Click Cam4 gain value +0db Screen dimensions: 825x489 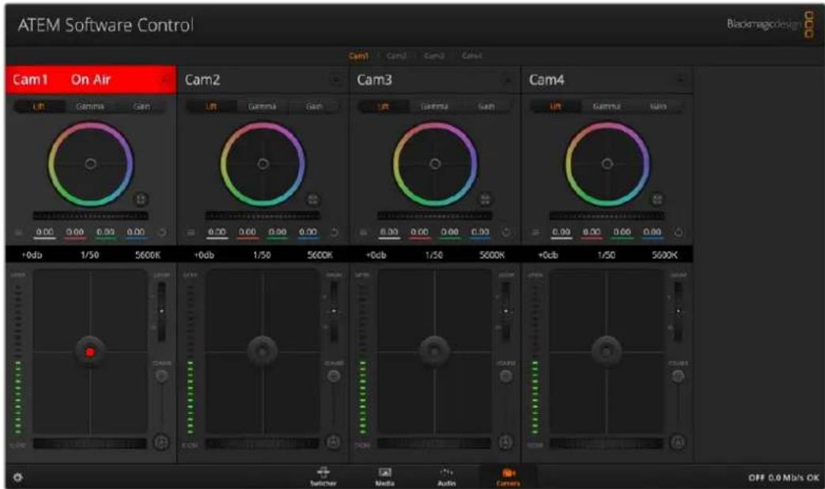[548, 255]
